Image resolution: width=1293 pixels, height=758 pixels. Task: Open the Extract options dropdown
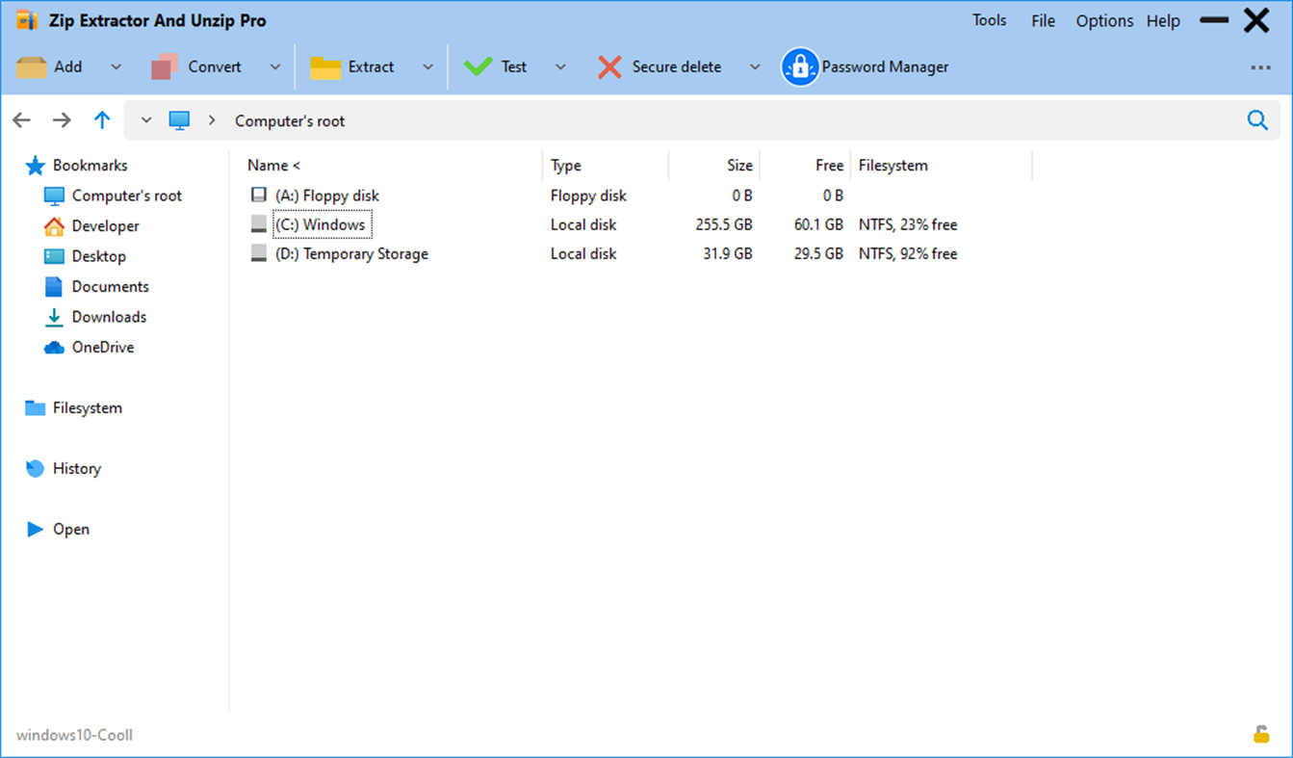pos(427,66)
